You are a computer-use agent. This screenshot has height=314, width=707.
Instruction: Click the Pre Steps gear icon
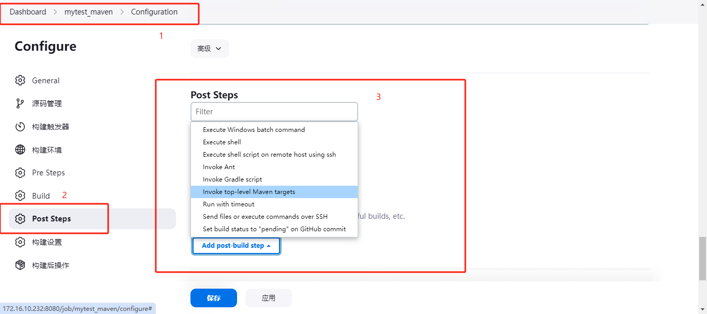pos(20,173)
